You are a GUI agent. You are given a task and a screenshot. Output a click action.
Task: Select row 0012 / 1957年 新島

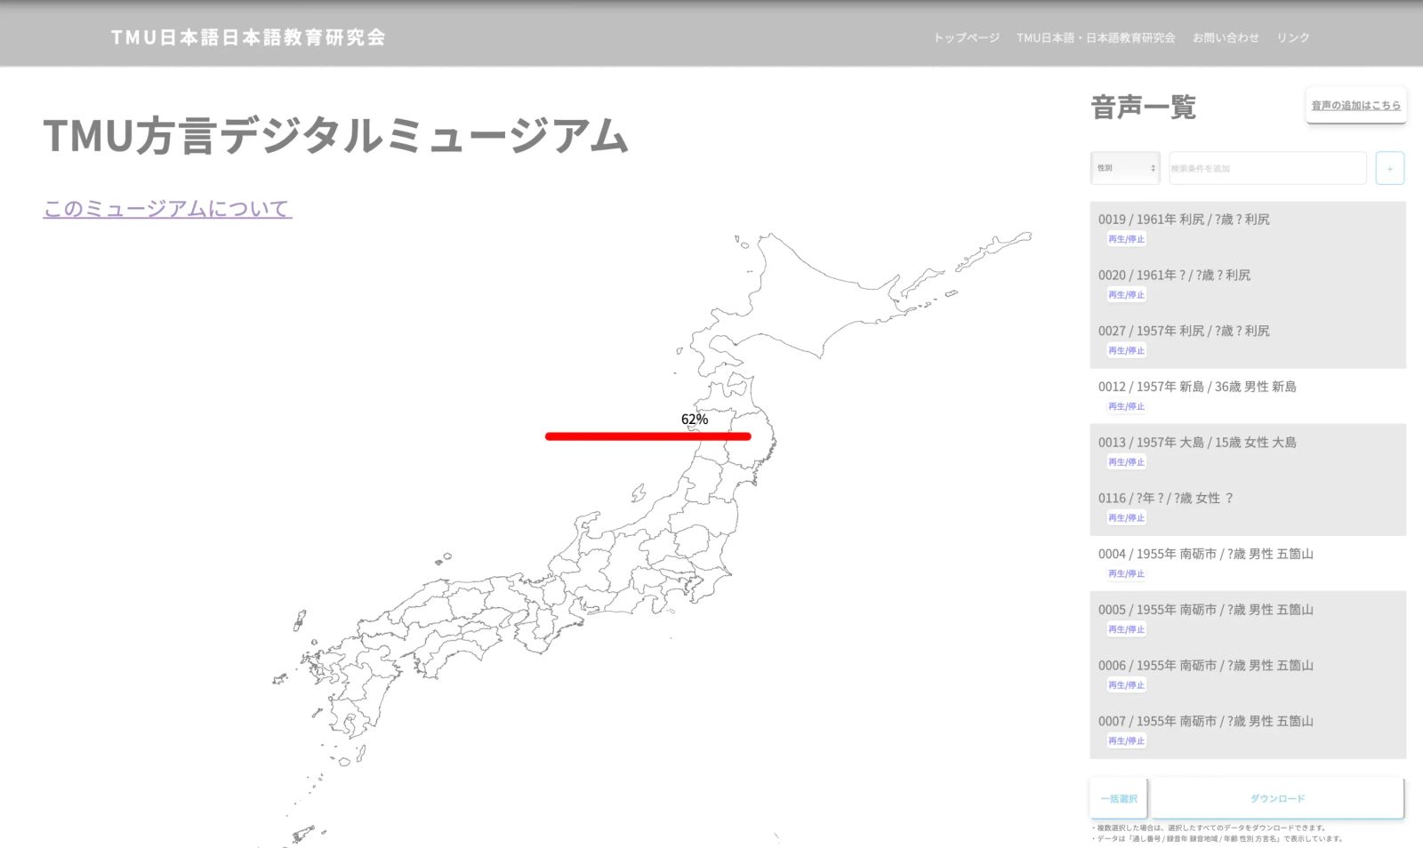coord(1248,396)
